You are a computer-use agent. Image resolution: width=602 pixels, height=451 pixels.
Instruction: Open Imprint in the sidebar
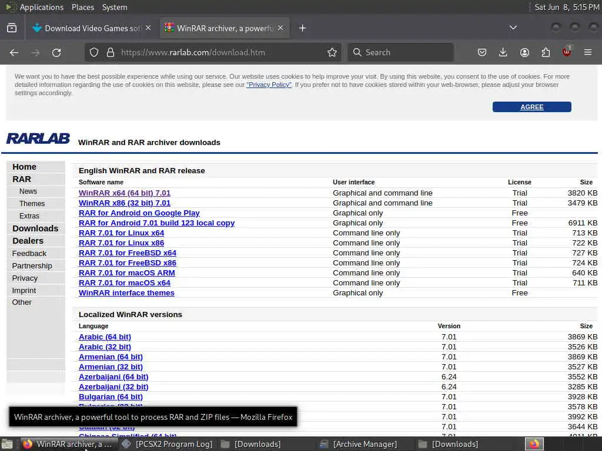(x=24, y=291)
